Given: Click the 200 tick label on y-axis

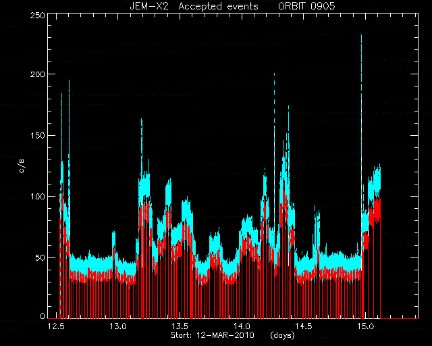Looking at the screenshot, I should (x=36, y=74).
